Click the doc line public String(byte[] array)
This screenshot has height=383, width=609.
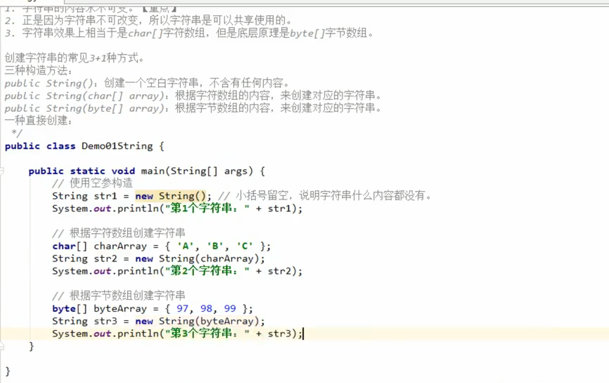(193, 109)
